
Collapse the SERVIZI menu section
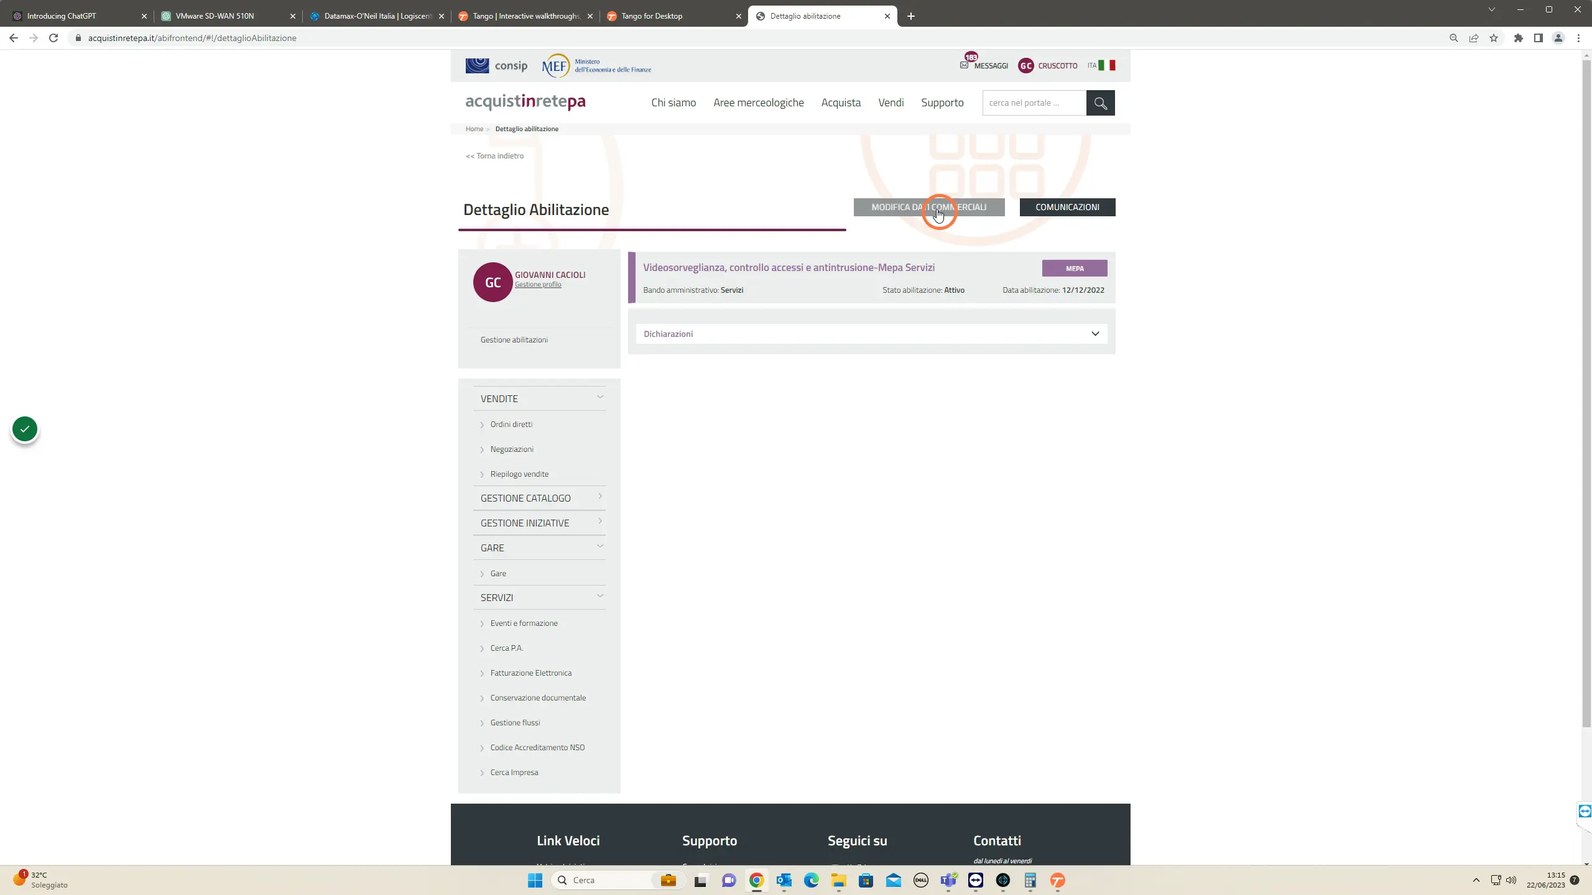coord(539,597)
